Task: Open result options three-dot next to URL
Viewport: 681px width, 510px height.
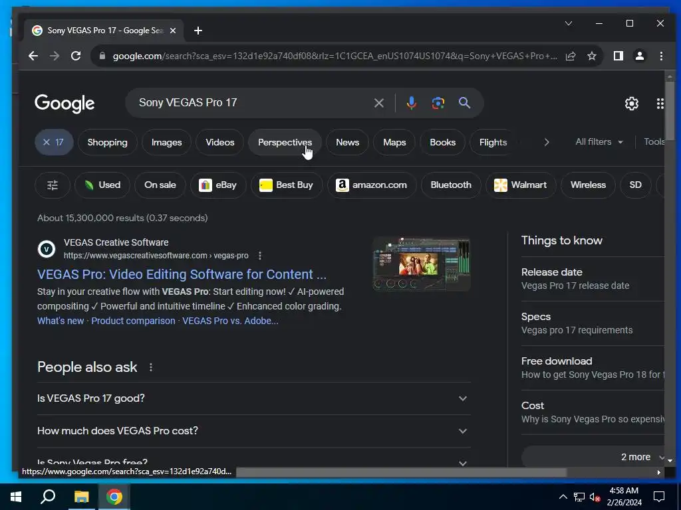Action: click(260, 256)
